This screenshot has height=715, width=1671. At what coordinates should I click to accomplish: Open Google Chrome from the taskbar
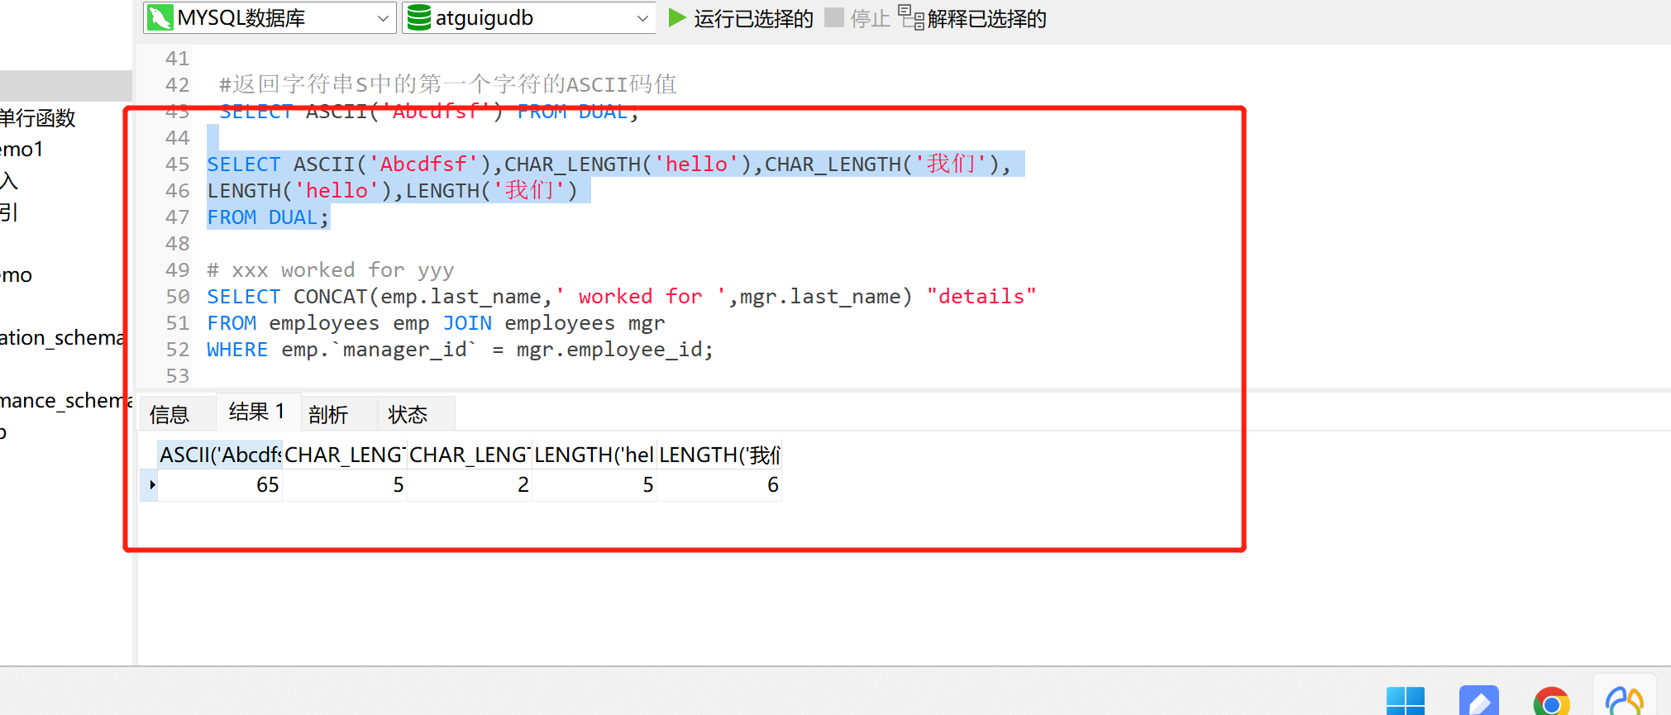(x=1551, y=701)
